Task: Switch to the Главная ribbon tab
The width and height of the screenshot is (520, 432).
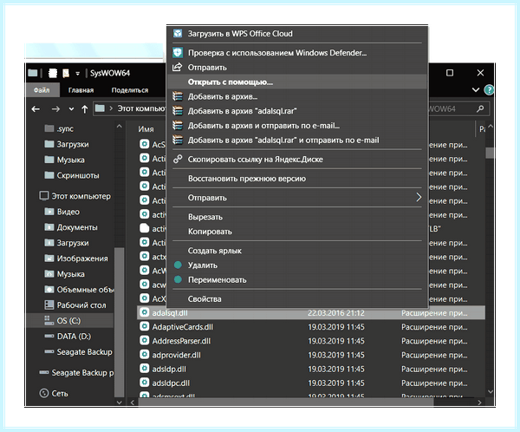Action: 81,90
